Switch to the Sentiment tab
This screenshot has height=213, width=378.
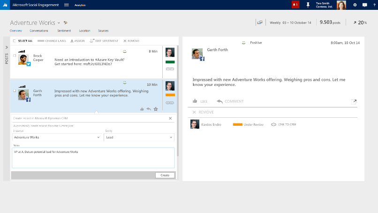(64, 30)
